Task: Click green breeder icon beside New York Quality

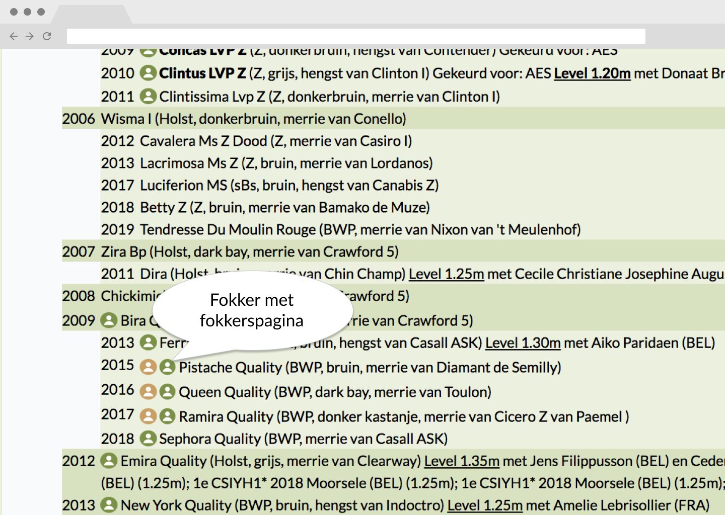Action: tap(109, 505)
